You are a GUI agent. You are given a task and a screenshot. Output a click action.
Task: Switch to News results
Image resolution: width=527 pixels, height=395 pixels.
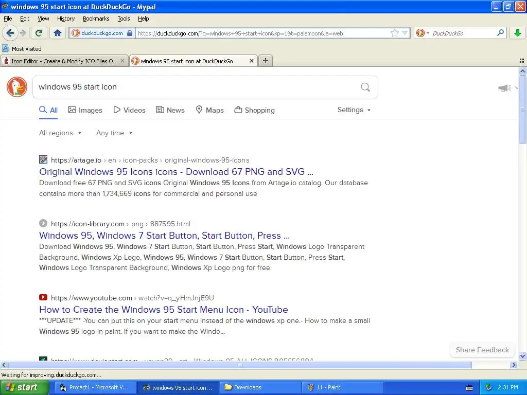[170, 110]
